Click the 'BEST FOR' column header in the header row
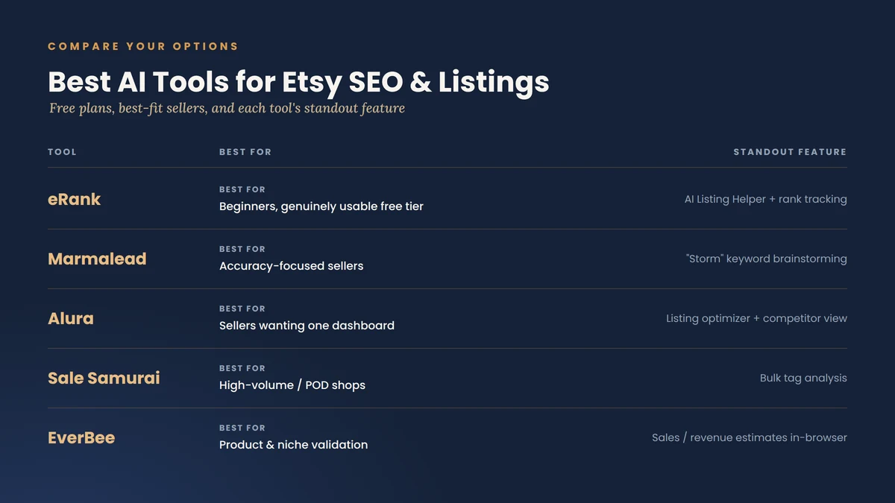This screenshot has width=895, height=503. 245,152
